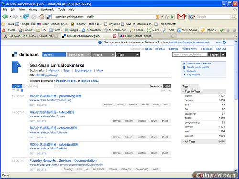Delete the tytyzo album bookmark
This screenshot has width=239, height=179.
[x=42, y=121]
